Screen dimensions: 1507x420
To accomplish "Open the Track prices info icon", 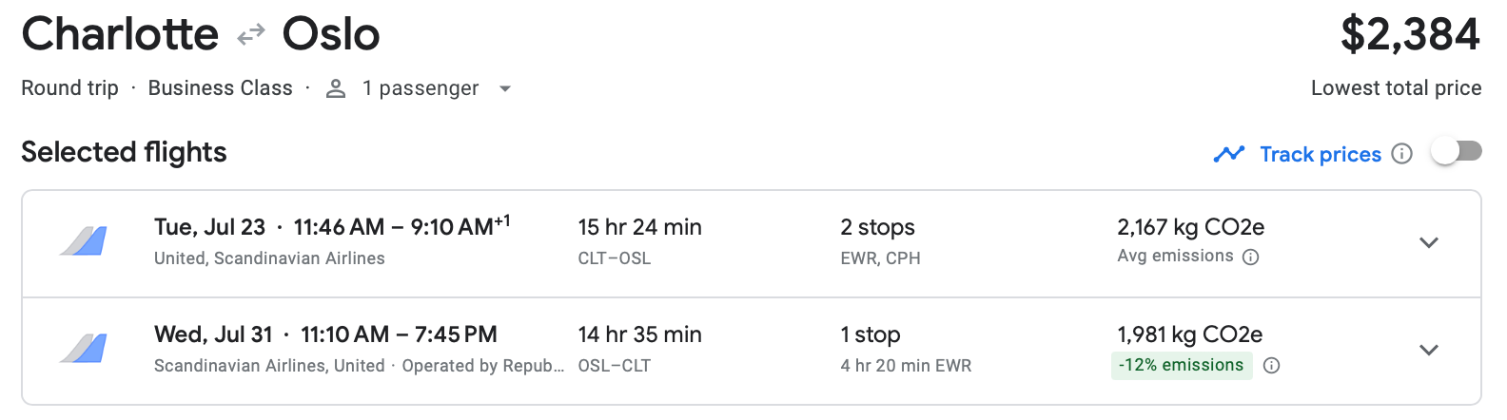I will [x=1401, y=154].
